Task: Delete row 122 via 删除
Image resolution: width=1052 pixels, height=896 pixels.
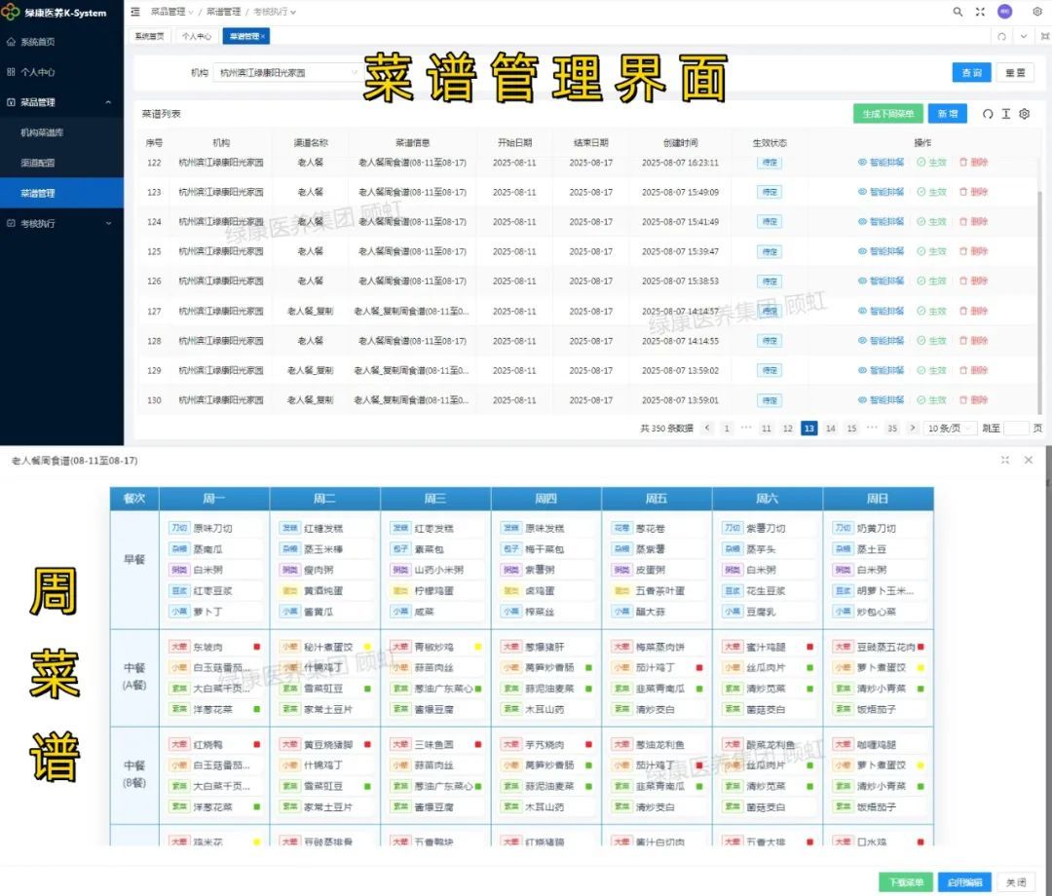Action: coord(973,163)
